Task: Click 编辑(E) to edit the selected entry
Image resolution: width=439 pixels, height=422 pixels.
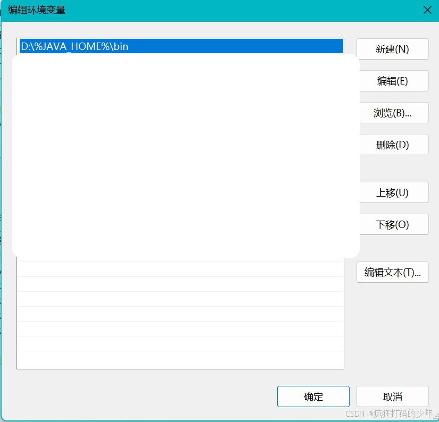Action: [x=393, y=80]
